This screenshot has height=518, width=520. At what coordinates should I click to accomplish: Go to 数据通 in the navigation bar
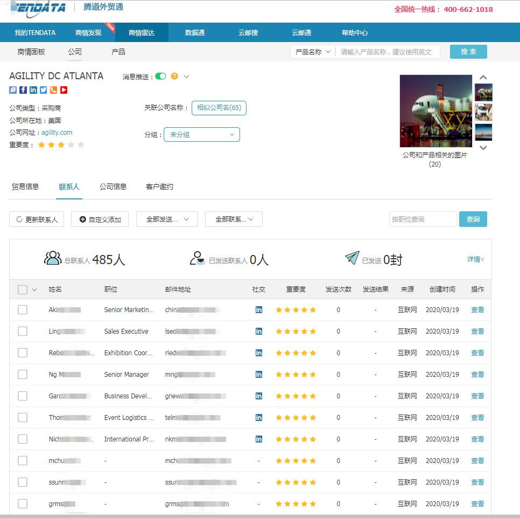195,32
